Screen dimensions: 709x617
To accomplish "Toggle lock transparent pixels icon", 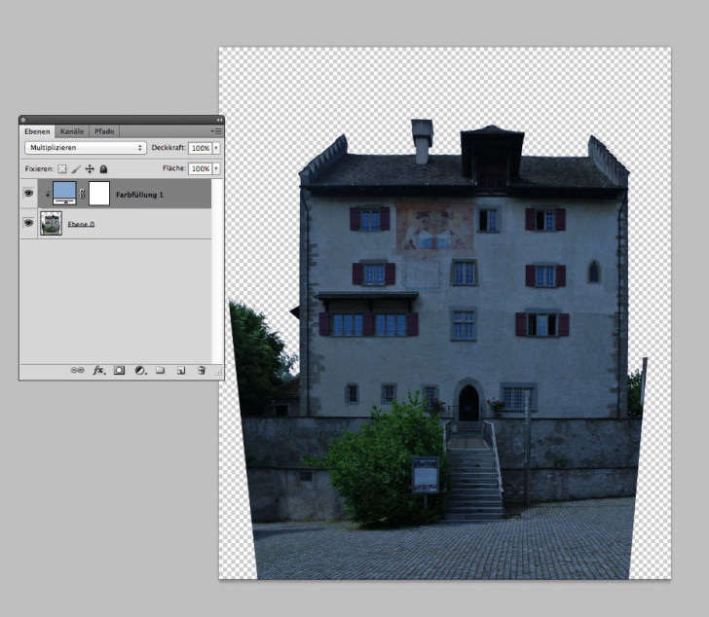I will click(x=62, y=168).
